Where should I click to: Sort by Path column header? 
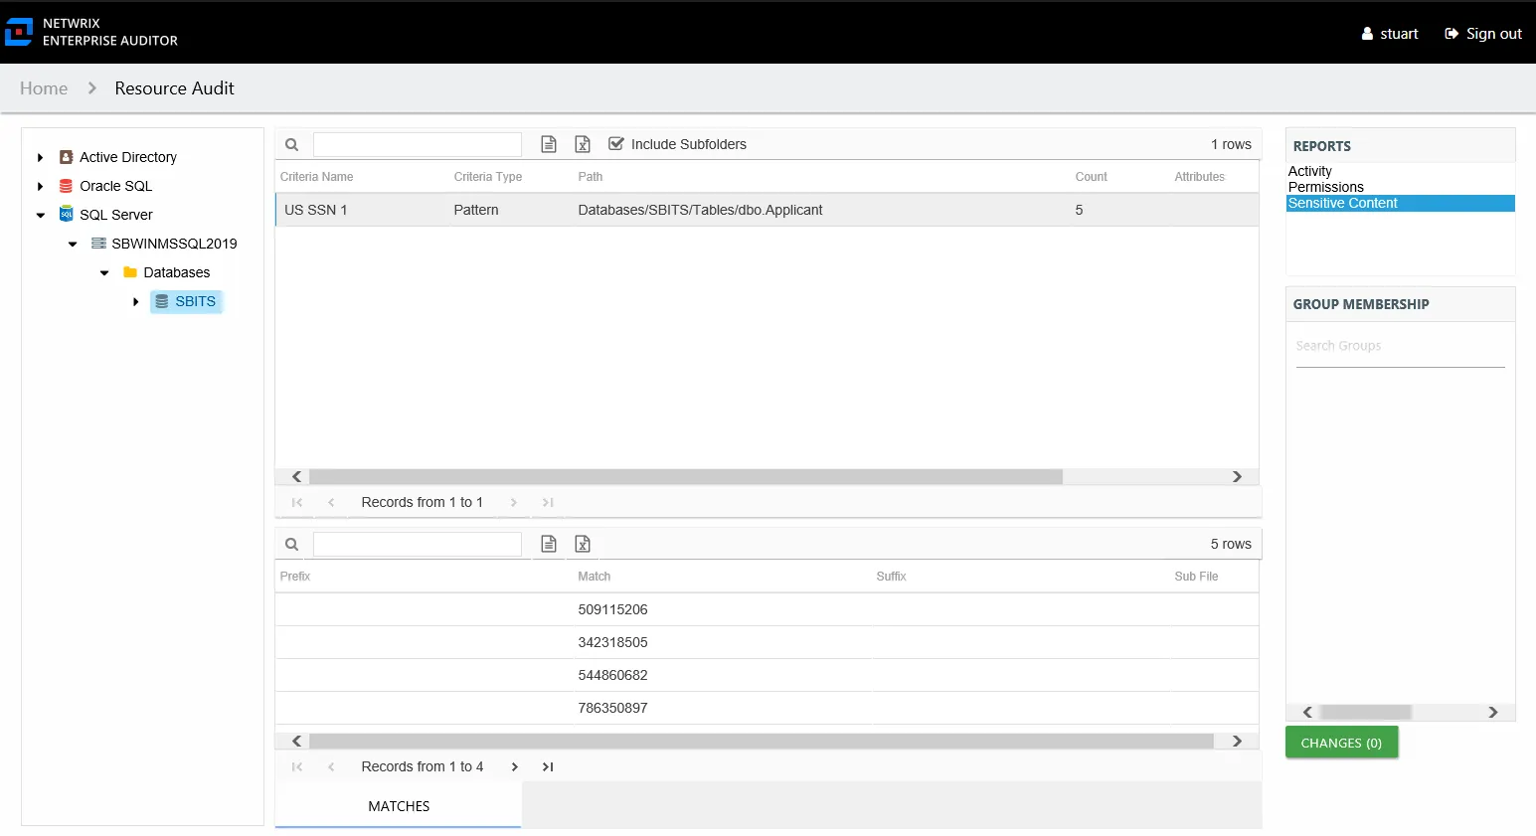coord(591,177)
